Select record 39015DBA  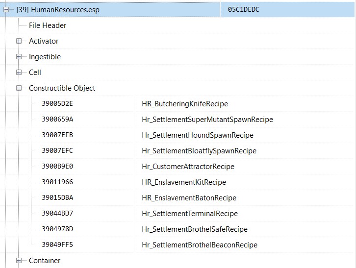57,197
